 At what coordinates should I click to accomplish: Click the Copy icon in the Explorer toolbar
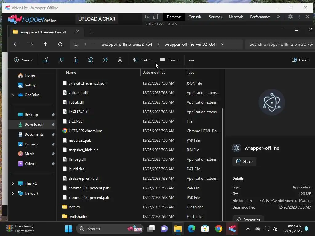(61, 60)
